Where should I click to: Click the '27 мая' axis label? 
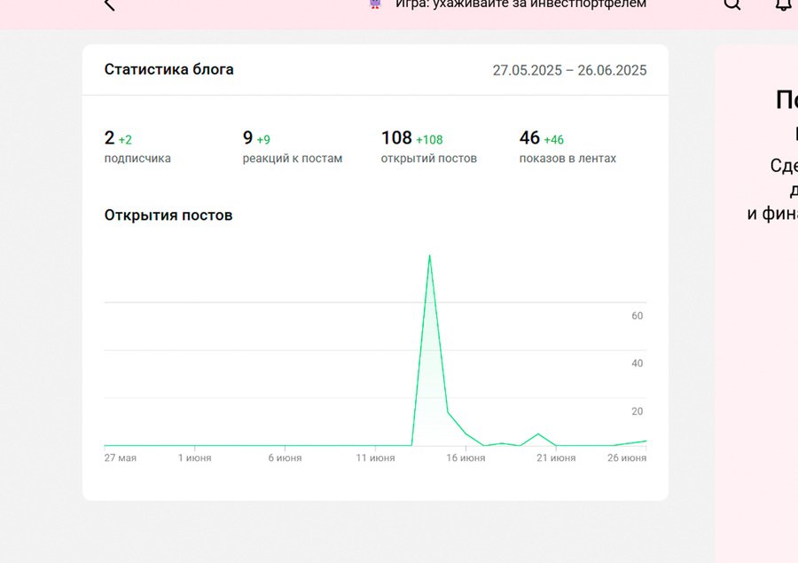tap(120, 457)
